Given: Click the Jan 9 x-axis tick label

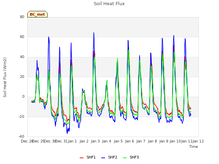Looking at the screenshot, I should tap(164, 141).
